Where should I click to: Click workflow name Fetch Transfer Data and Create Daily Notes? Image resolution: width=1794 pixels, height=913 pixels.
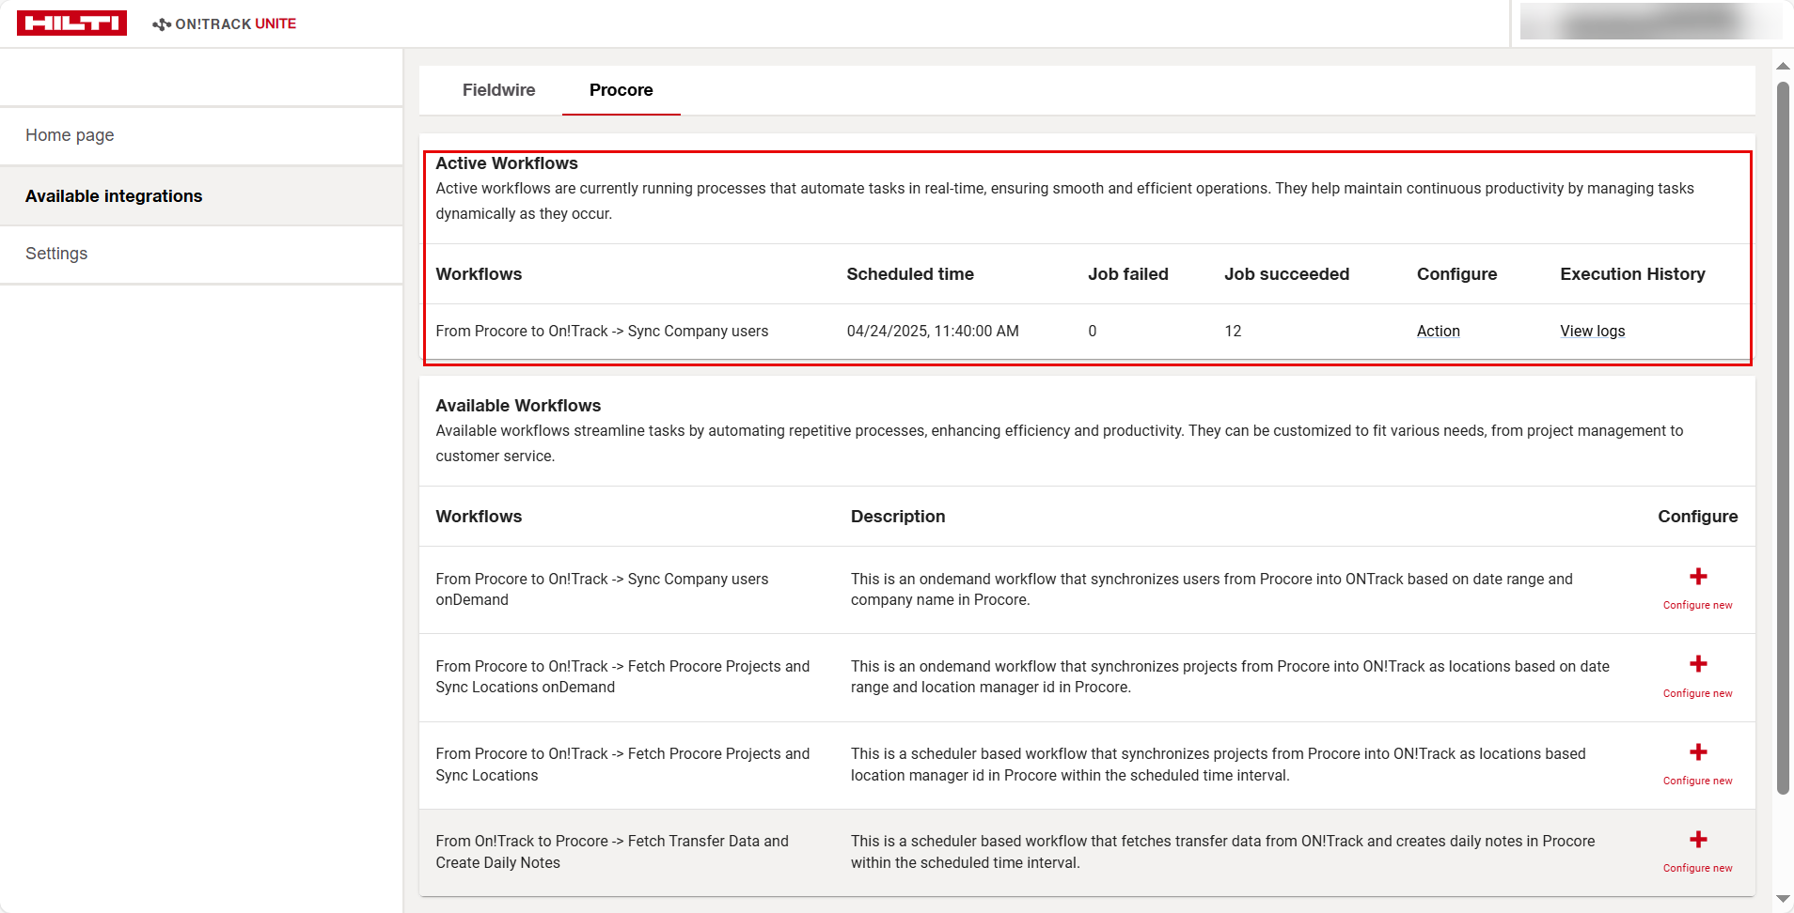(612, 852)
